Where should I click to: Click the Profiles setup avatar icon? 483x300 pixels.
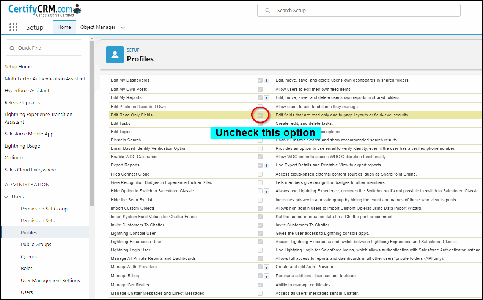pos(115,54)
